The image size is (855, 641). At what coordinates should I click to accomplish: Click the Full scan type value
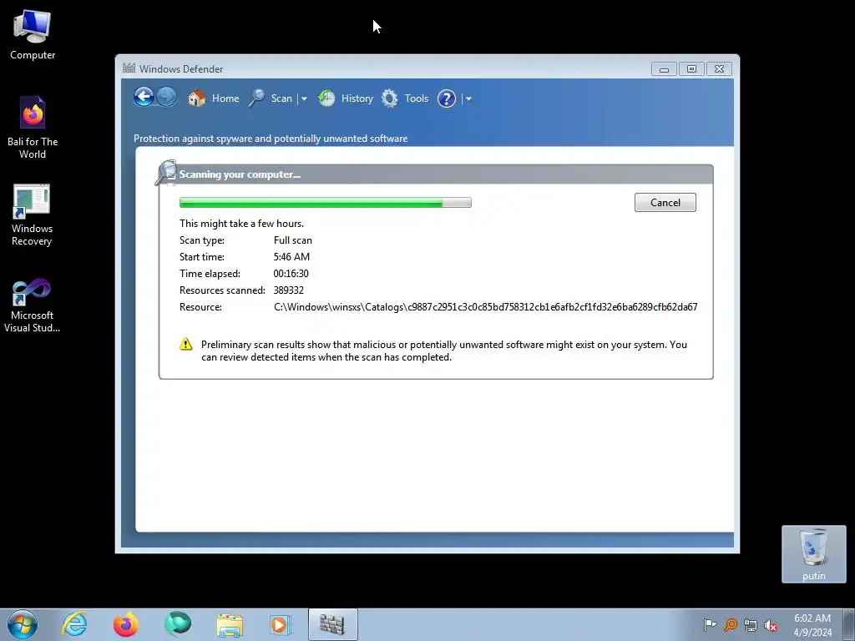pyautogui.click(x=293, y=240)
